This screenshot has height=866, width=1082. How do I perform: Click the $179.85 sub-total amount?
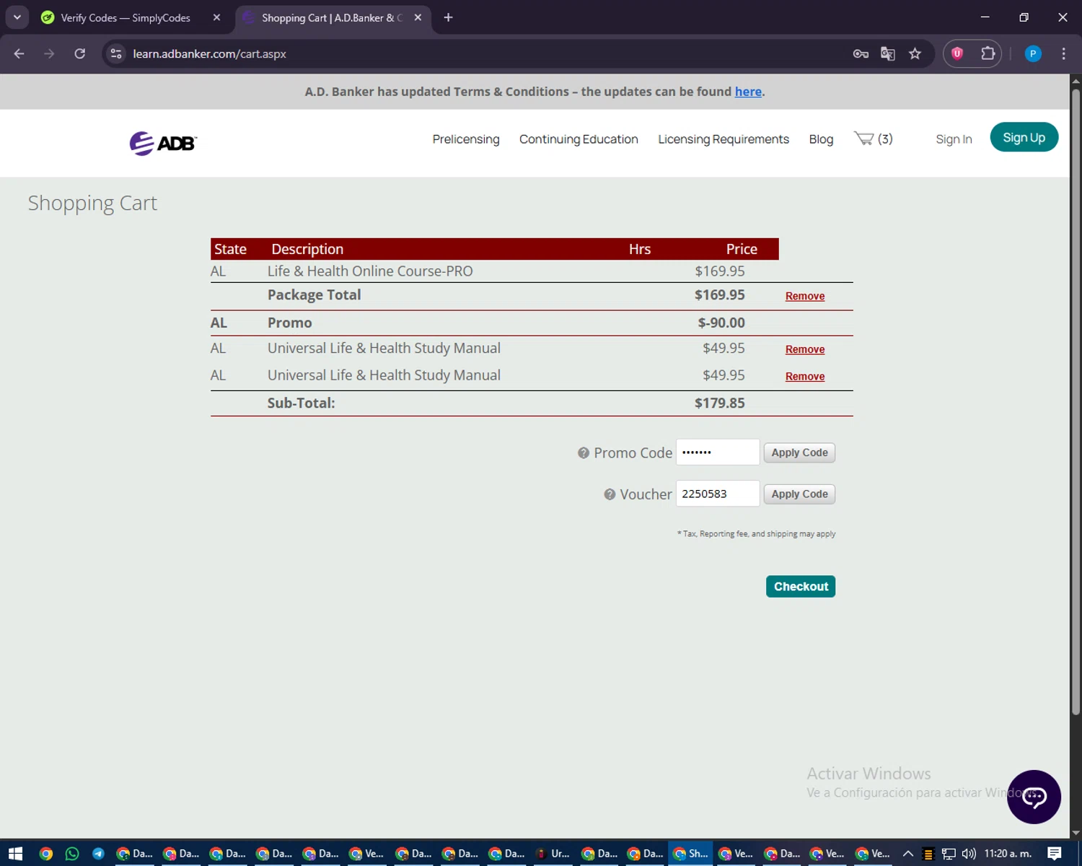[x=719, y=403]
